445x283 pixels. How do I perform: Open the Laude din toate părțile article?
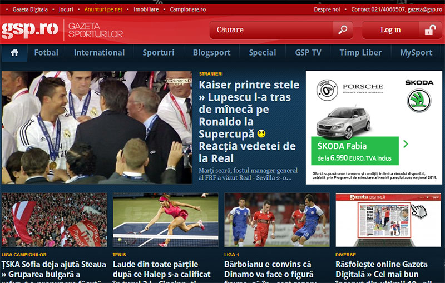point(162,272)
